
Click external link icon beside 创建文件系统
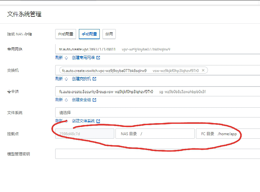pyautogui.click(x=98, y=121)
